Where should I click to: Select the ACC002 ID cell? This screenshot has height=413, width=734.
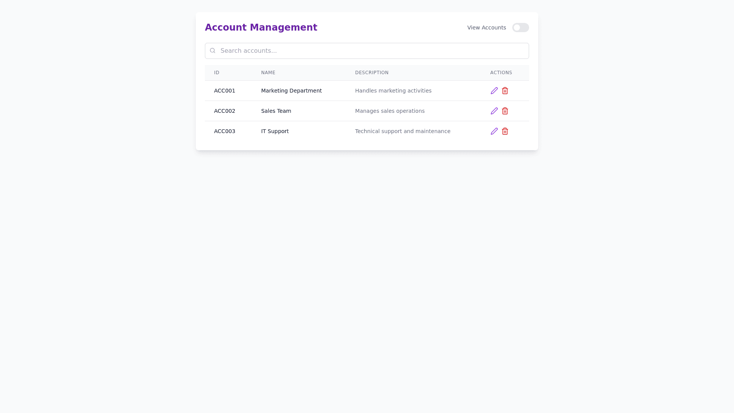[x=224, y=111]
